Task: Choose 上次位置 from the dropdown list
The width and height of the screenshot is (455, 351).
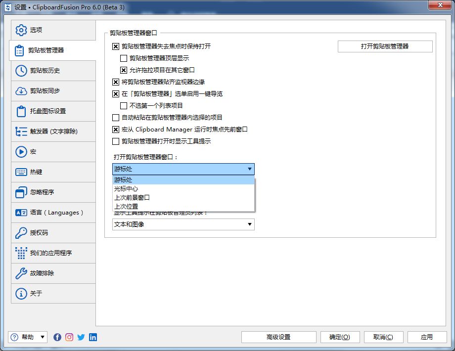Action: pyautogui.click(x=183, y=207)
